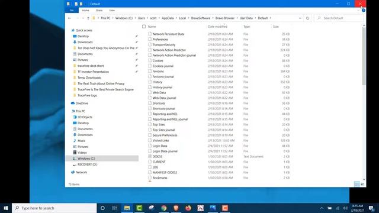Select Network Action Predictor file
The width and height of the screenshot is (379, 213).
tap(169, 50)
